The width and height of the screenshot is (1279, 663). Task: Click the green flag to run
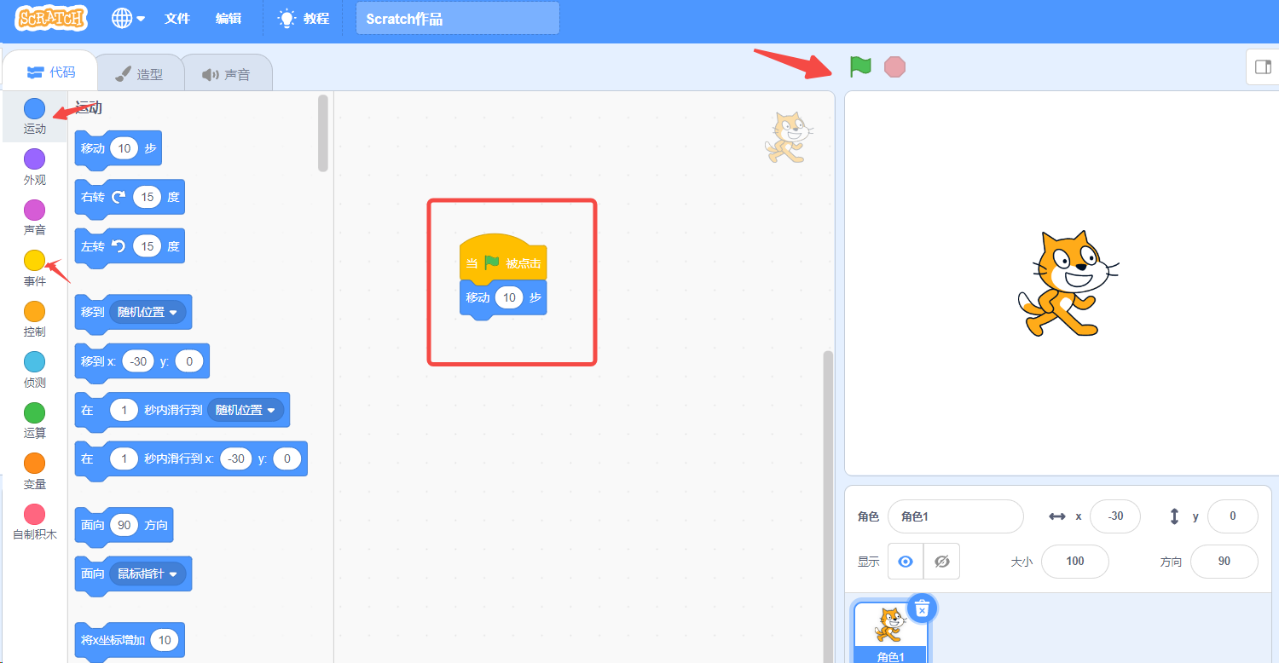(860, 66)
